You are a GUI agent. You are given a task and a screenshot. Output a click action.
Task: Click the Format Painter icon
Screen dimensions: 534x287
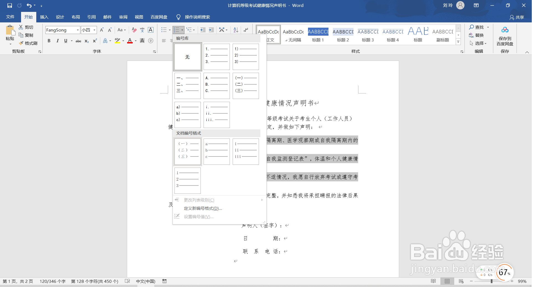pos(21,43)
